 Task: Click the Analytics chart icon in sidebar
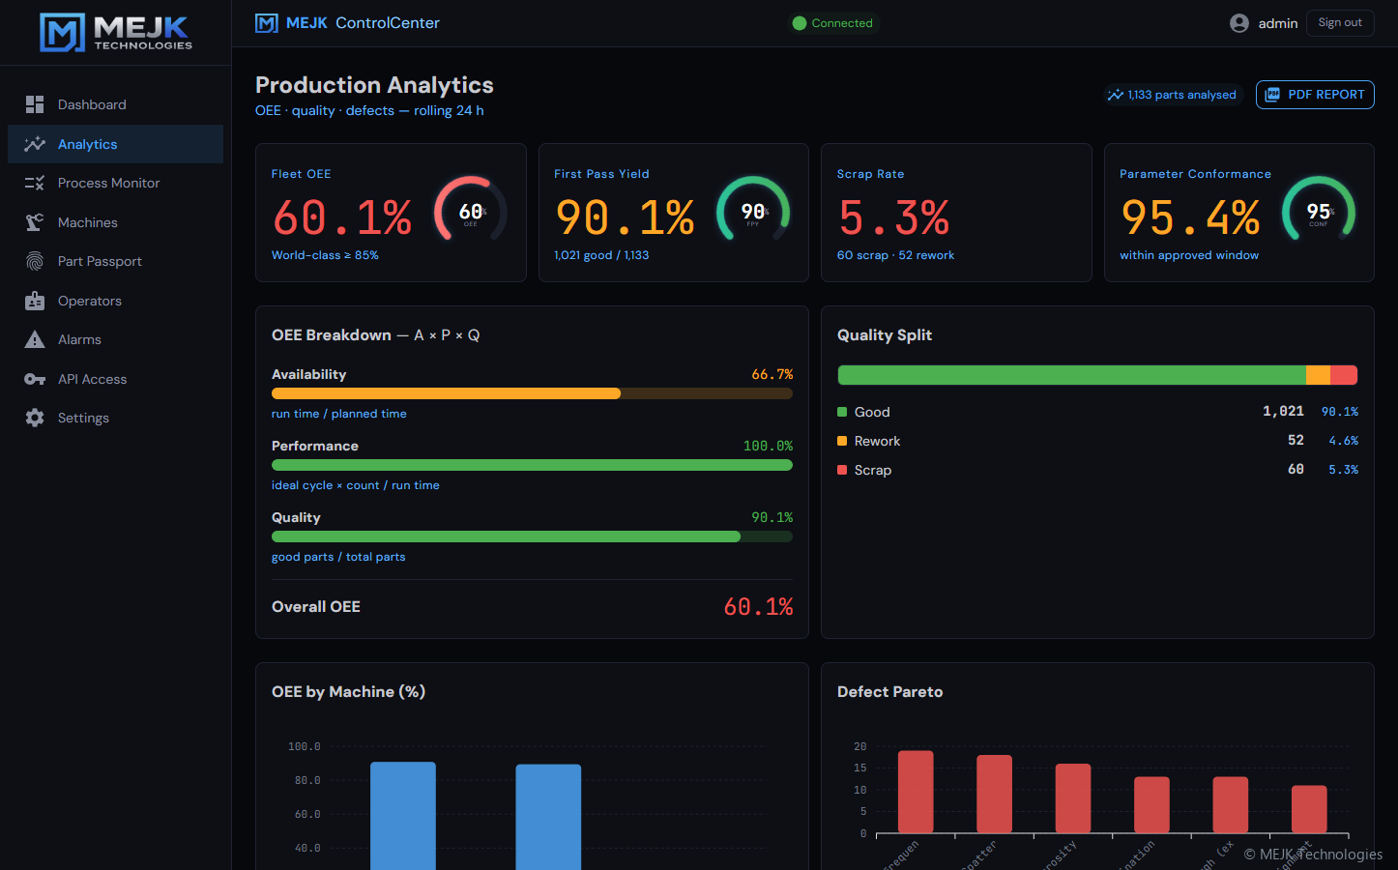[x=35, y=144]
